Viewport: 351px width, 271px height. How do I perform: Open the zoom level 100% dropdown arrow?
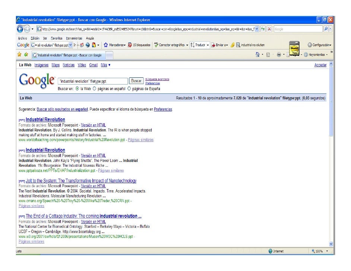click(x=327, y=251)
